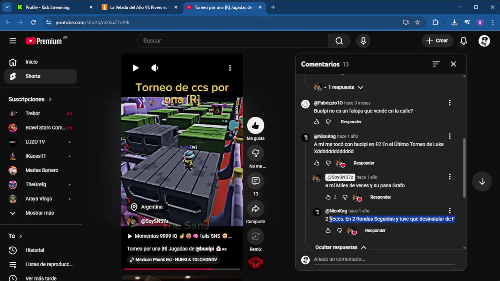
Task: Bookmark page with star icon
Action: (x=417, y=23)
